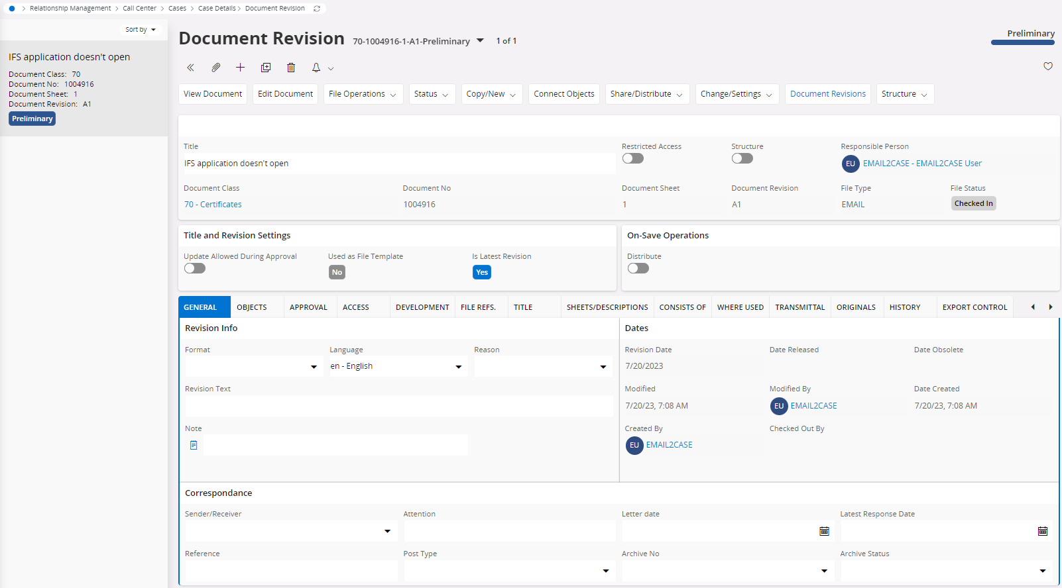Open notifications bell icon
Screen dimensions: 1062x588
pos(316,68)
